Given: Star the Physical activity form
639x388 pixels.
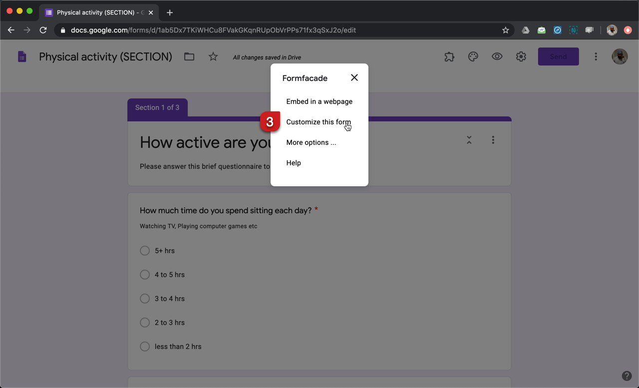Looking at the screenshot, I should 213,56.
